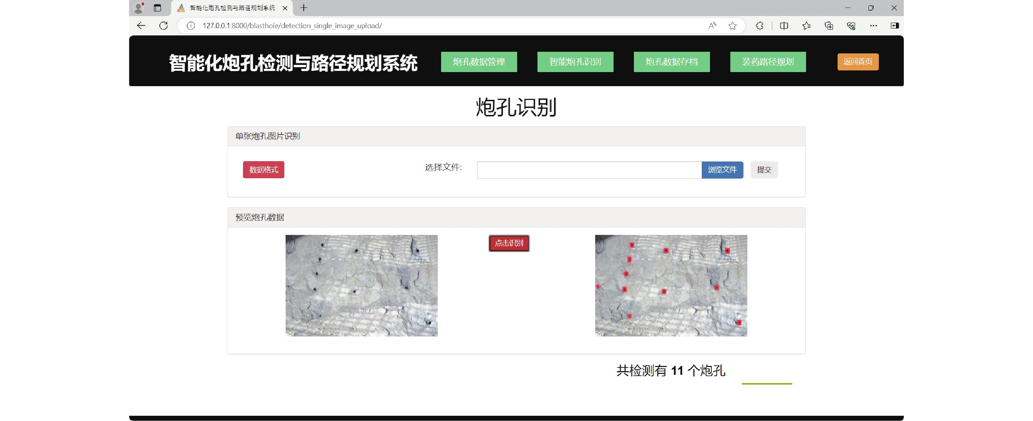Open browser essentials heart icon
Viewport: 1033px width, 421px height.
pyautogui.click(x=851, y=26)
